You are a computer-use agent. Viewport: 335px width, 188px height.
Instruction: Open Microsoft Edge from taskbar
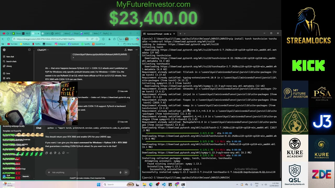[151, 185]
